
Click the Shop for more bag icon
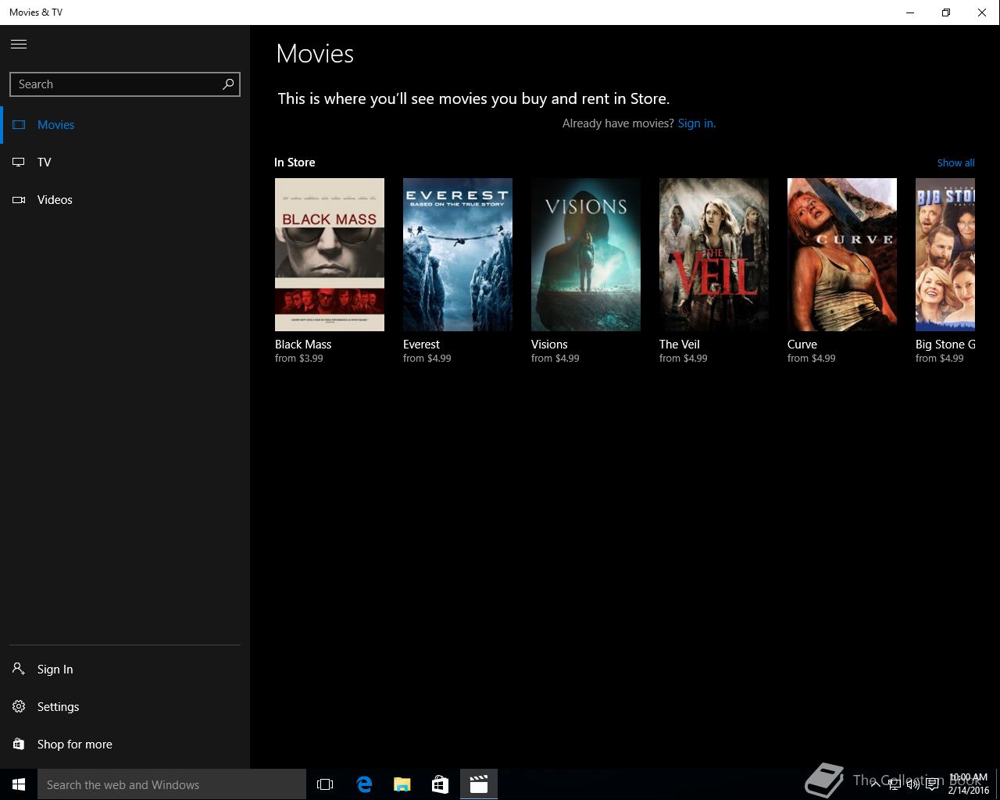pos(19,744)
